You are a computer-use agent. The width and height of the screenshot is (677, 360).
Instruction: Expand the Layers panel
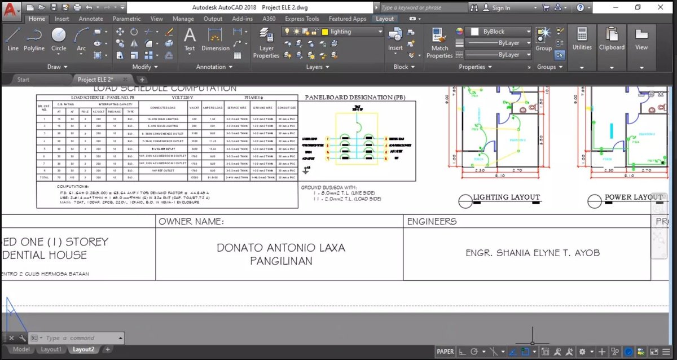coord(318,67)
